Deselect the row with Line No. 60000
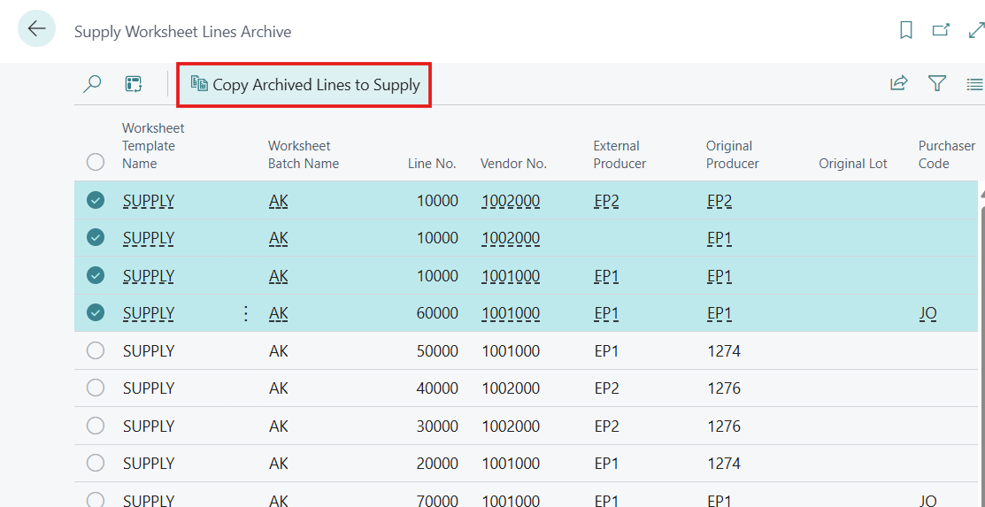Screen dimensions: 985x507 [96, 312]
